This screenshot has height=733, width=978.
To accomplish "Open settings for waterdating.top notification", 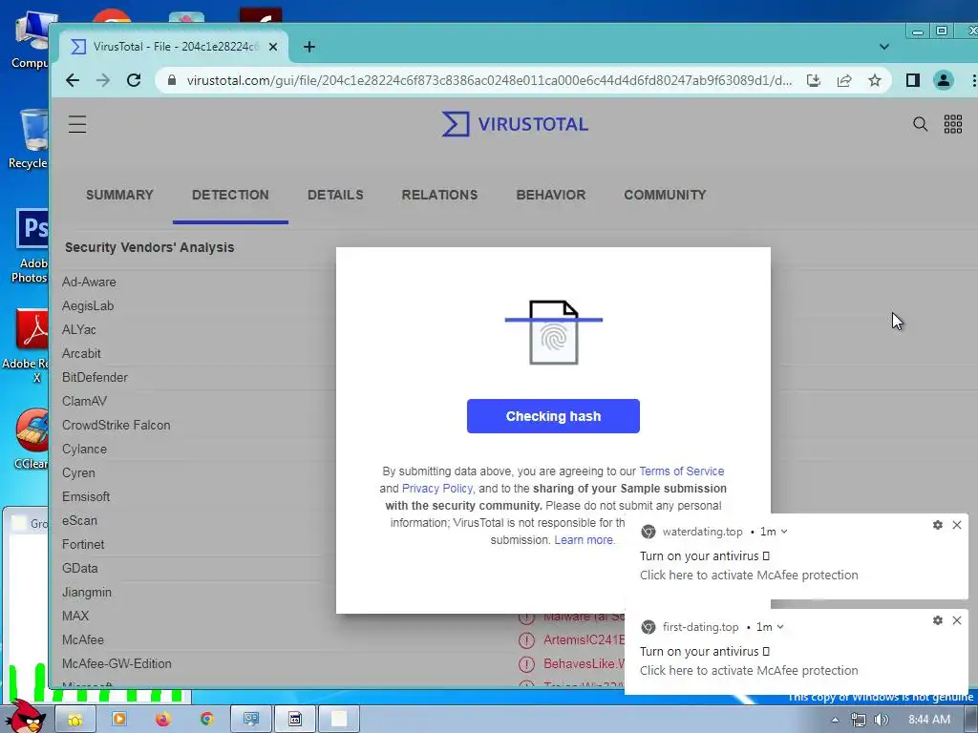I will (x=938, y=525).
